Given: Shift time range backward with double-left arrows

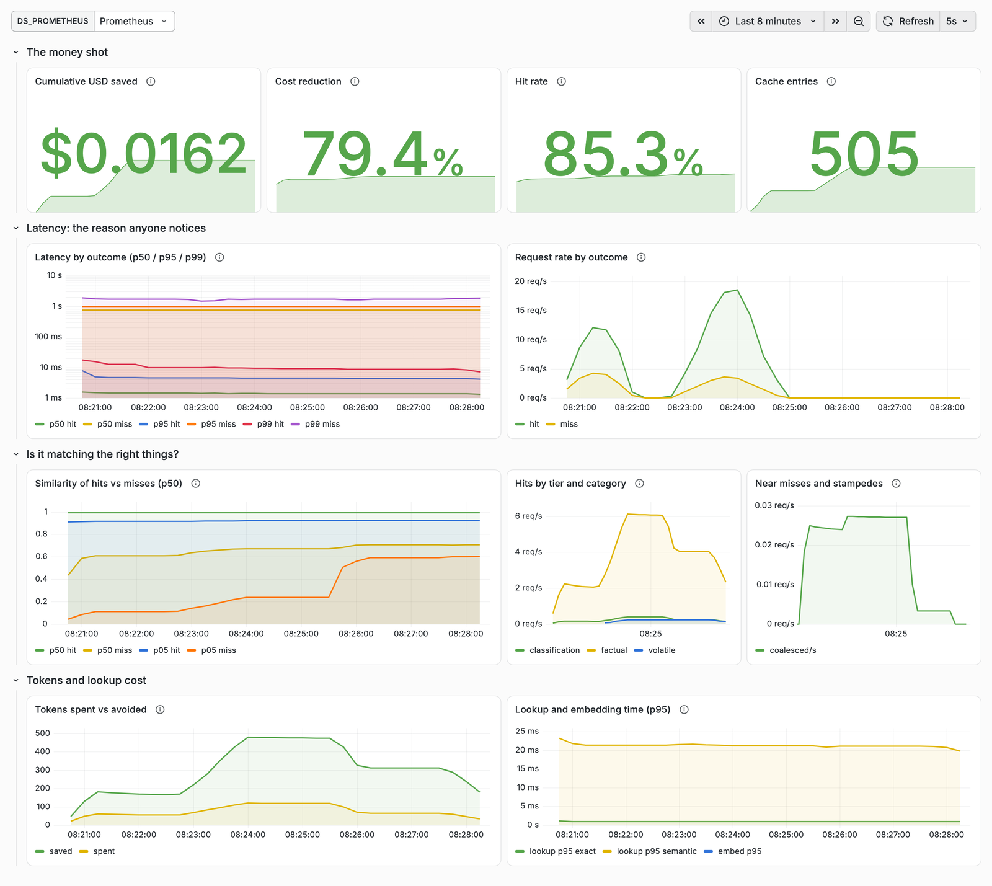Looking at the screenshot, I should [x=701, y=21].
